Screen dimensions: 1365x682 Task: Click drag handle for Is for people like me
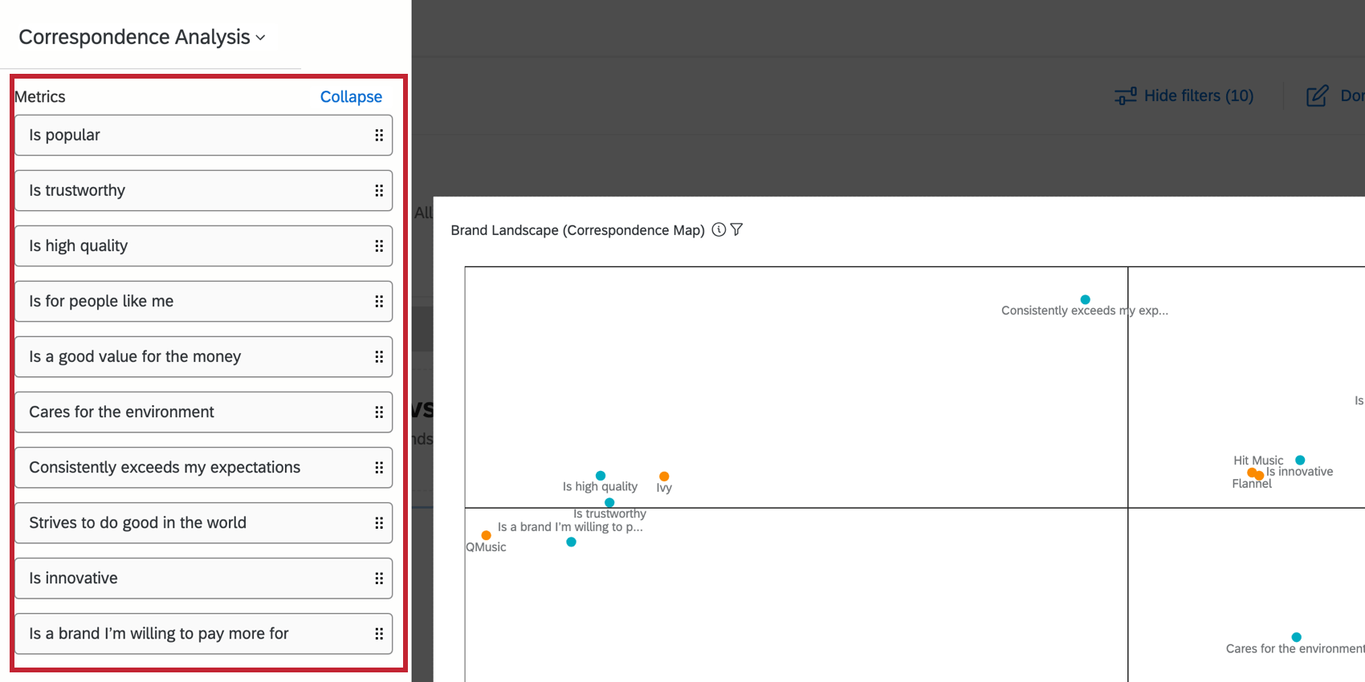(379, 302)
